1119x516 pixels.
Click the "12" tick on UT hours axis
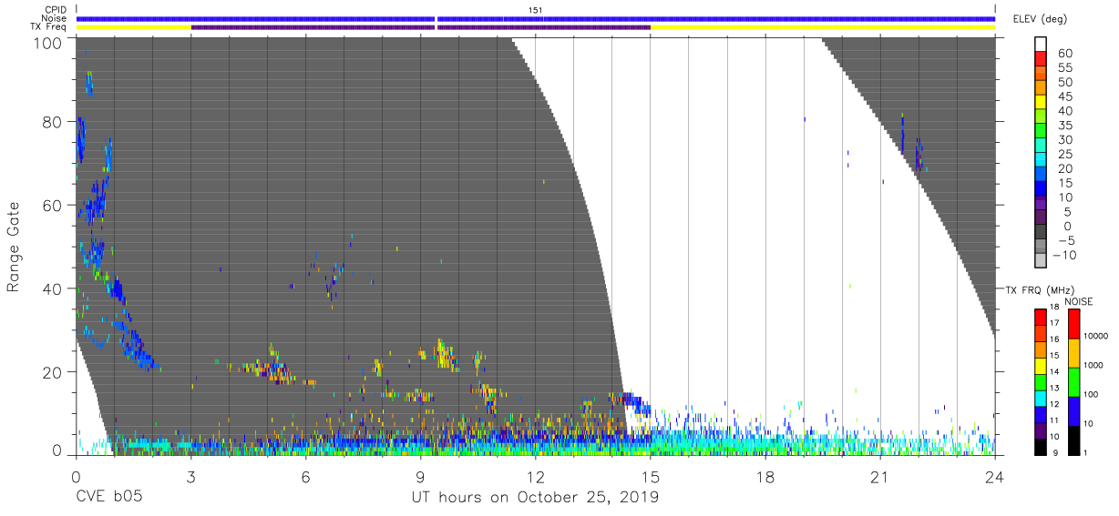[x=535, y=476]
